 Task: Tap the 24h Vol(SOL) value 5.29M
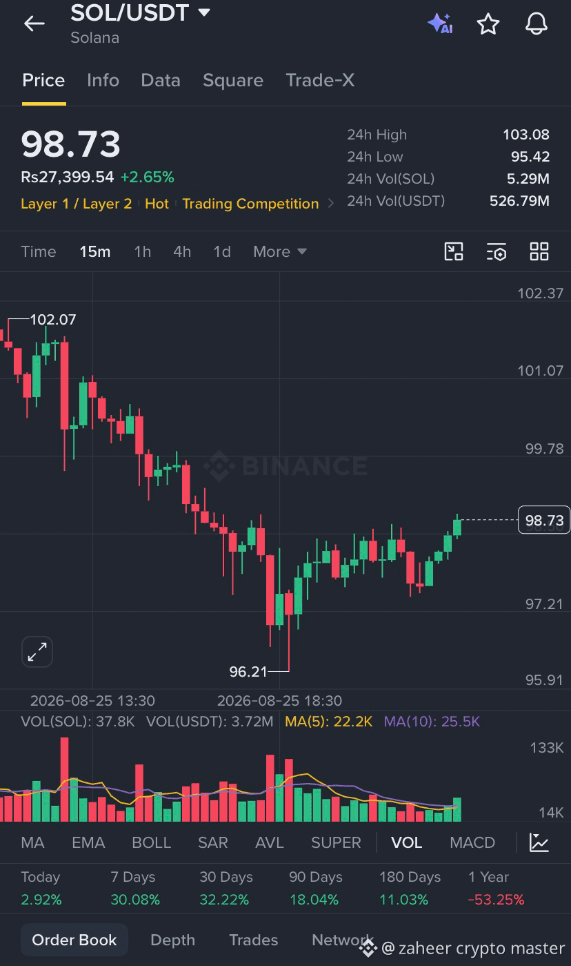[x=528, y=179]
